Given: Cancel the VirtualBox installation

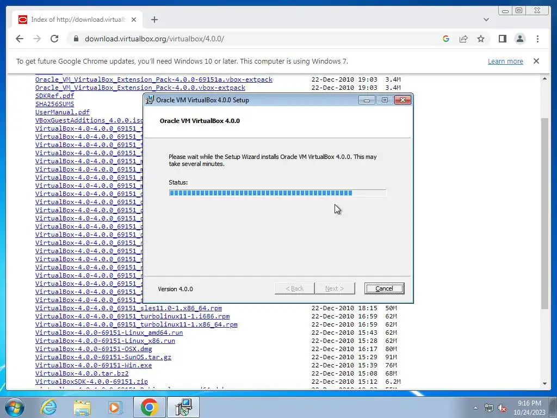Looking at the screenshot, I should tap(384, 288).
